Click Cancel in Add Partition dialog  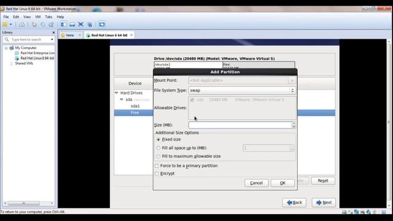tap(257, 183)
